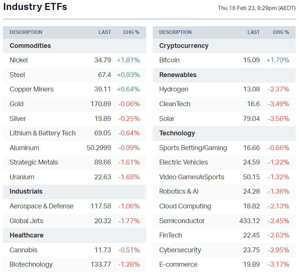The image size is (299, 274).
Task: Click the Industry ETFs page title
Action: click(x=35, y=7)
